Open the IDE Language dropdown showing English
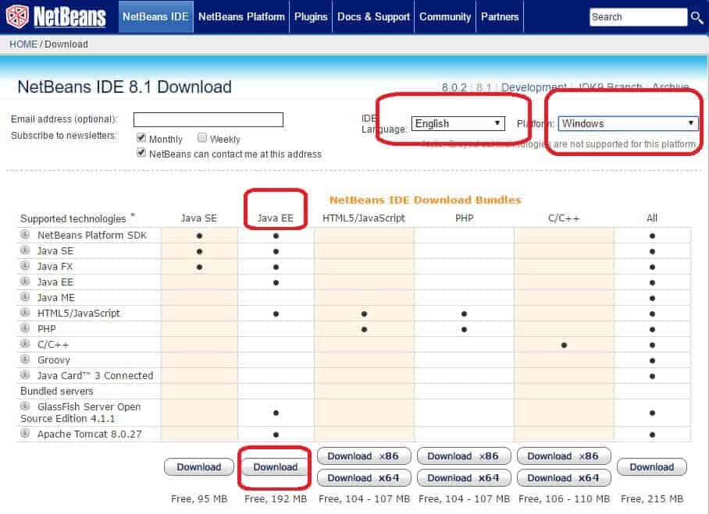709x514 pixels. (458, 123)
